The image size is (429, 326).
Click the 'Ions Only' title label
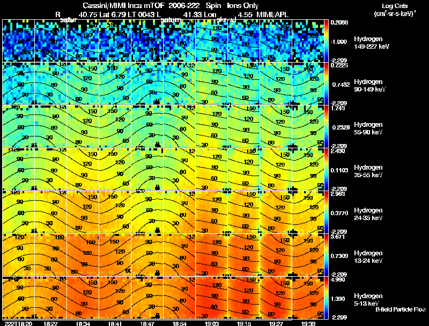click(243, 6)
